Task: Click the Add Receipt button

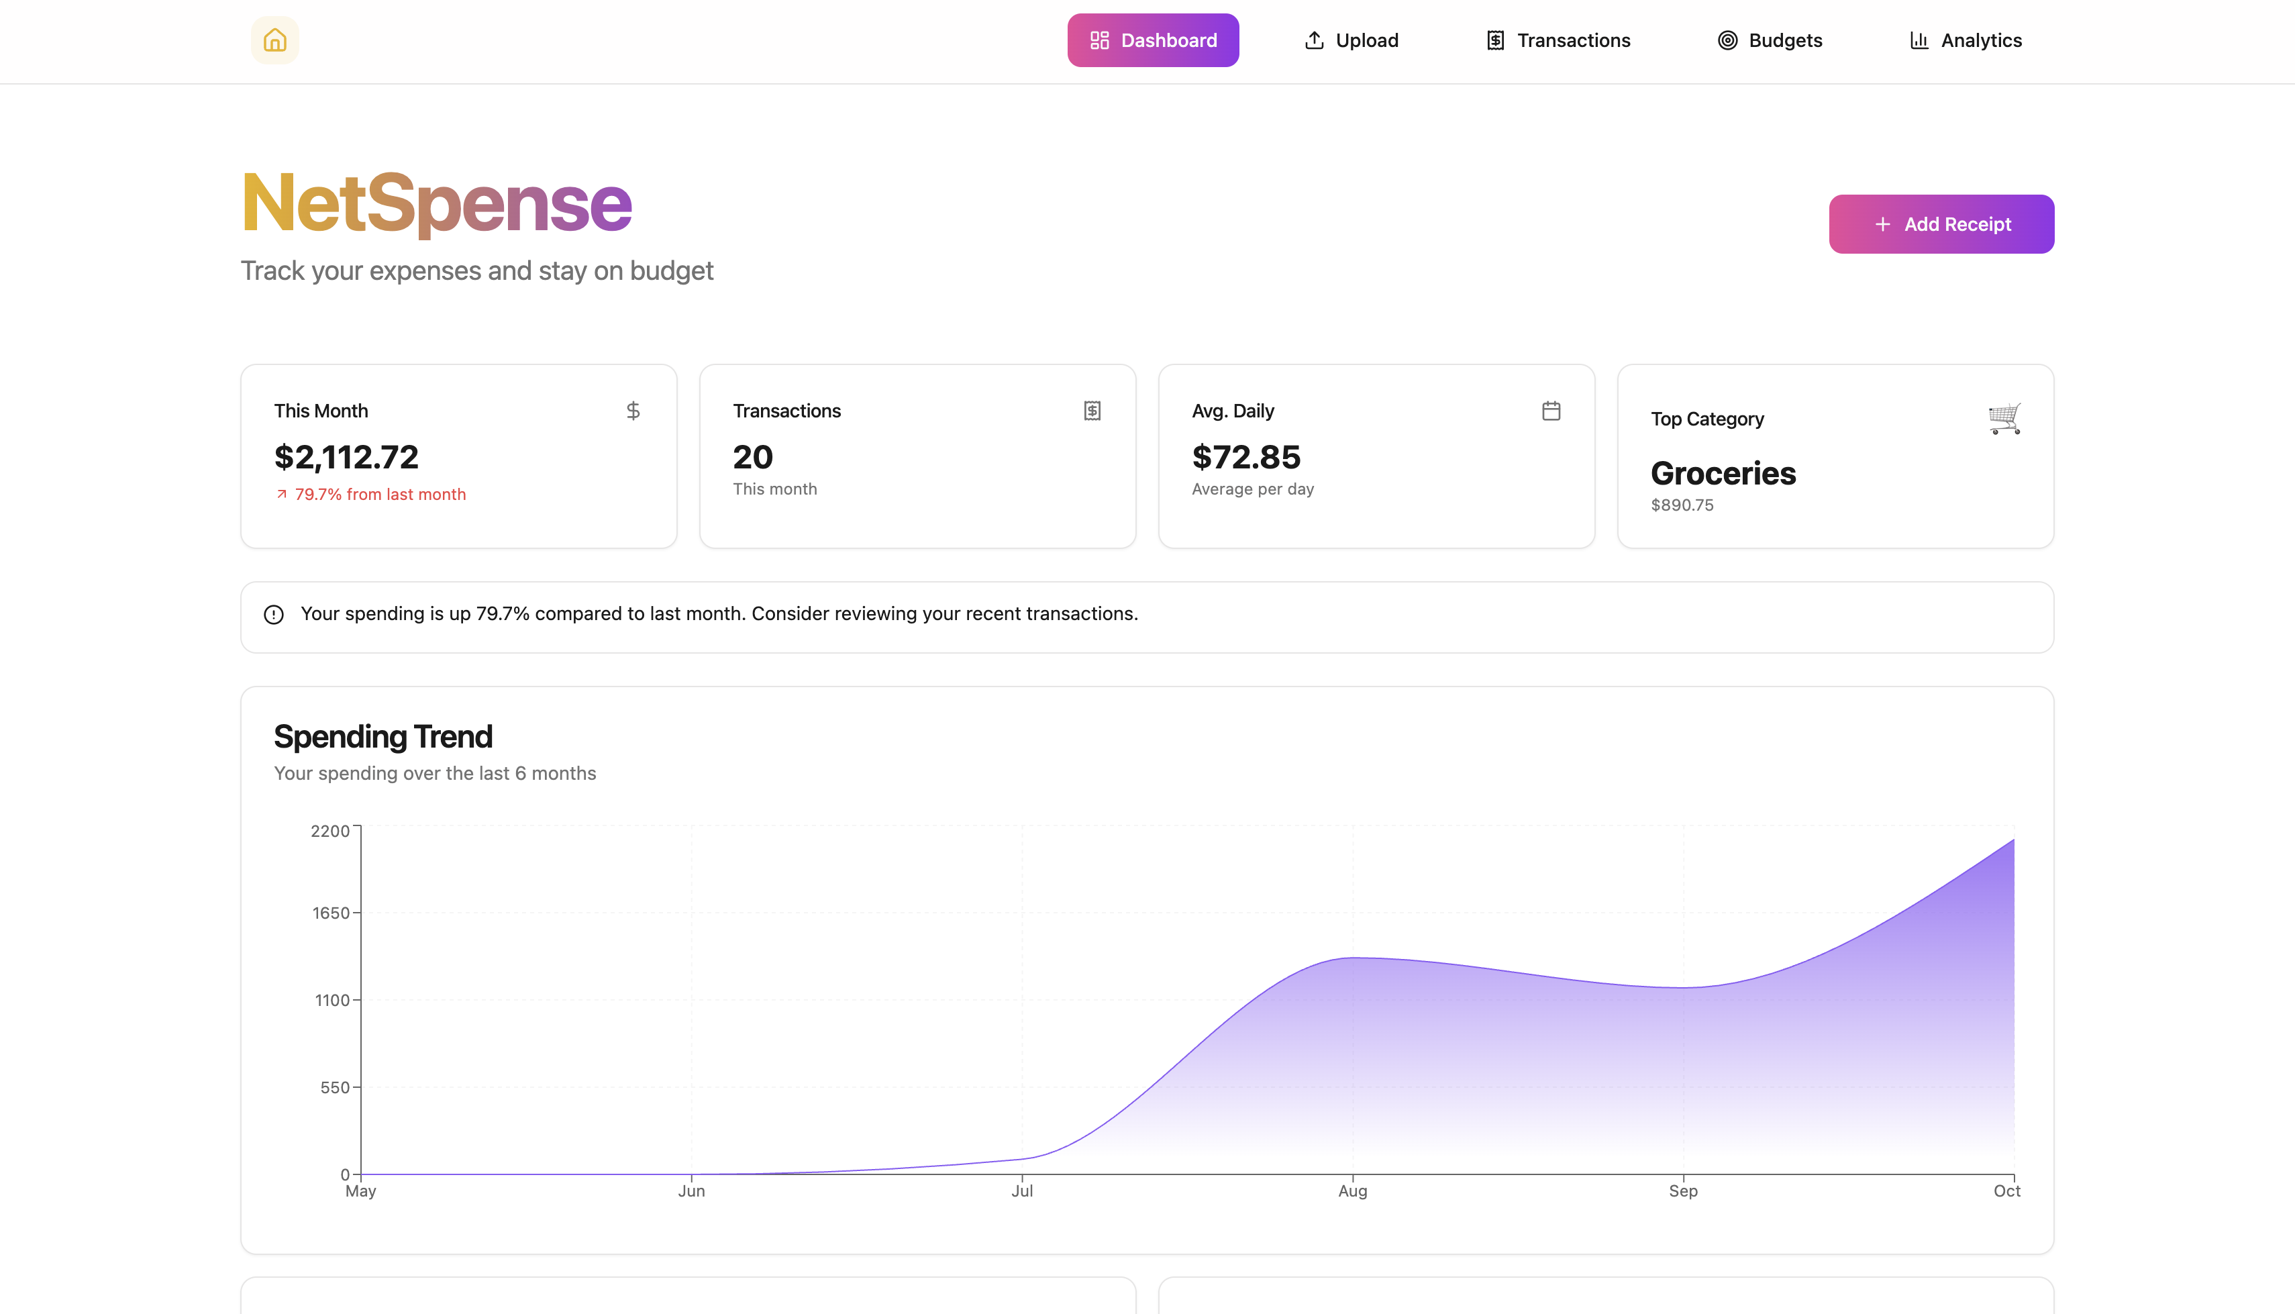Action: coord(1941,223)
